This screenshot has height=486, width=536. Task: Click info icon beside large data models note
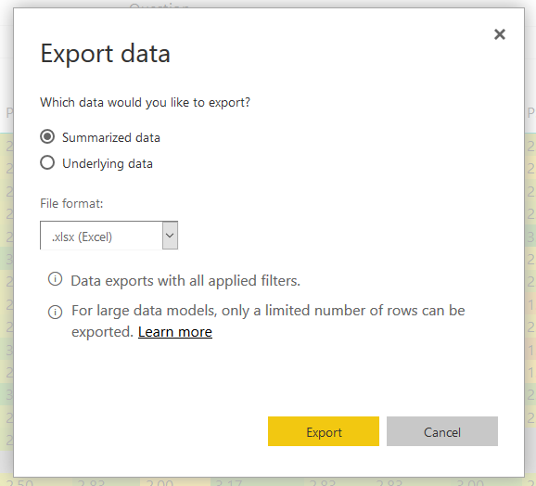point(55,312)
